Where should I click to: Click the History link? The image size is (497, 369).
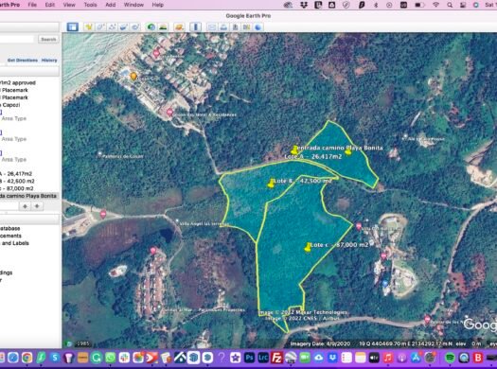(49, 61)
